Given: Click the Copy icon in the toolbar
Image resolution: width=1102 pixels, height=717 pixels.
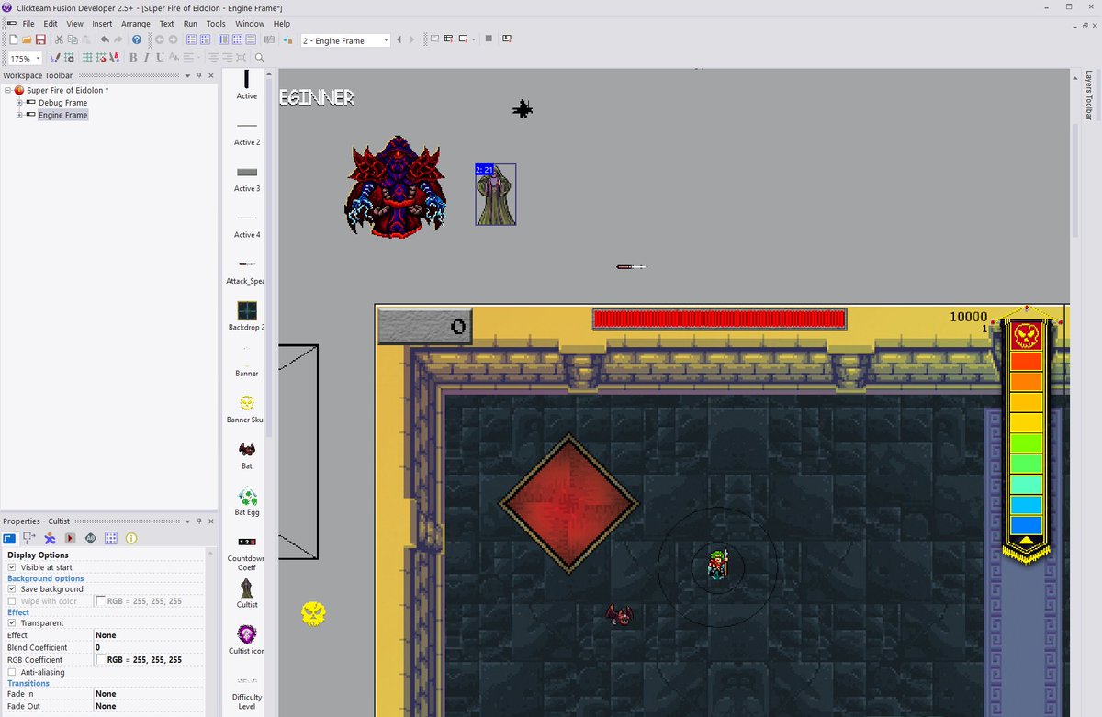Looking at the screenshot, I should tap(73, 39).
